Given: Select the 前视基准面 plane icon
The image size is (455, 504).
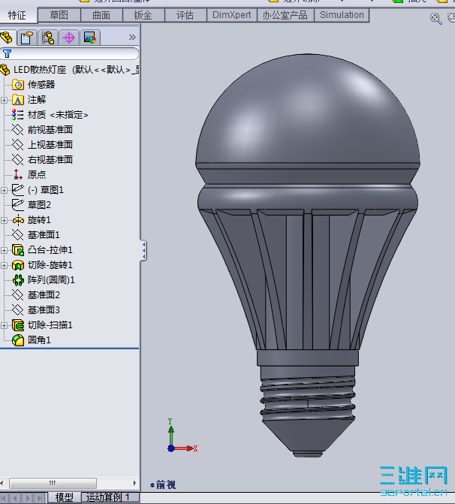Looking at the screenshot, I should [18, 130].
